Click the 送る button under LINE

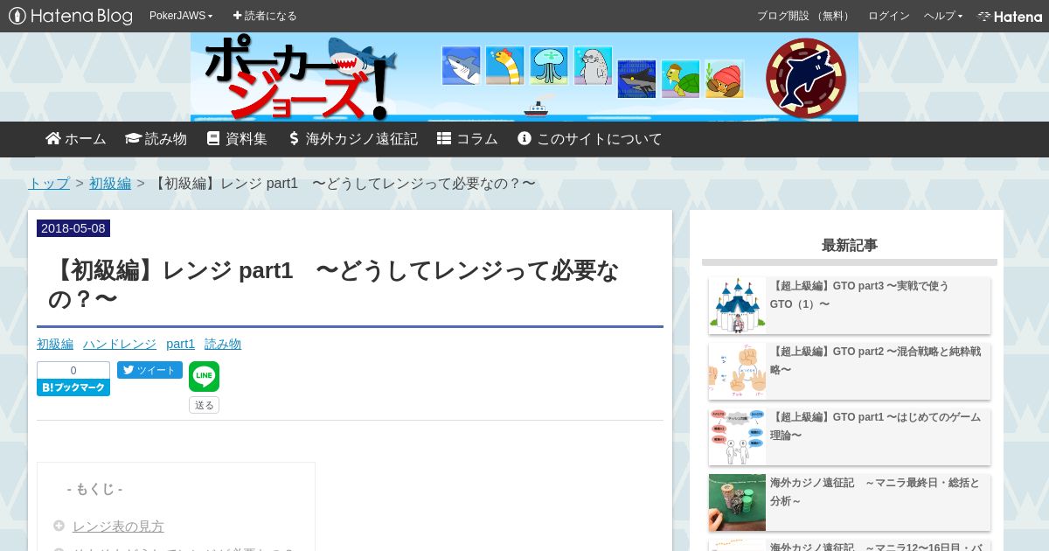pyautogui.click(x=204, y=405)
